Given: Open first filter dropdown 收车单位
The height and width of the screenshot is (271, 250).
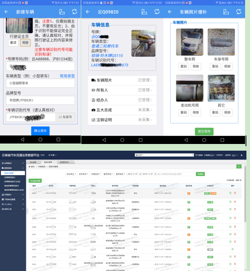Looking at the screenshot, I should (71, 174).
